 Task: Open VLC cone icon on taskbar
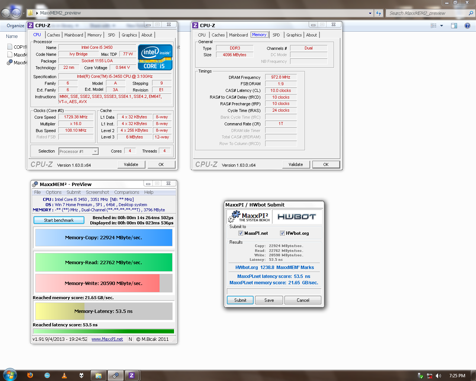64,375
